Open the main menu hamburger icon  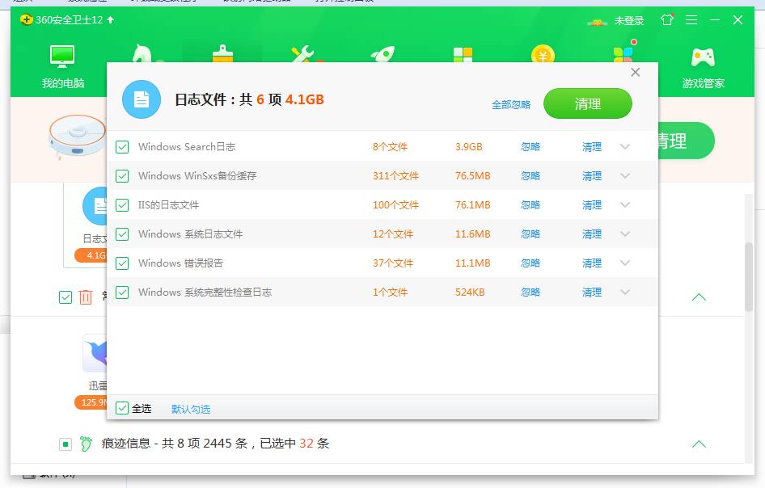coord(691,20)
